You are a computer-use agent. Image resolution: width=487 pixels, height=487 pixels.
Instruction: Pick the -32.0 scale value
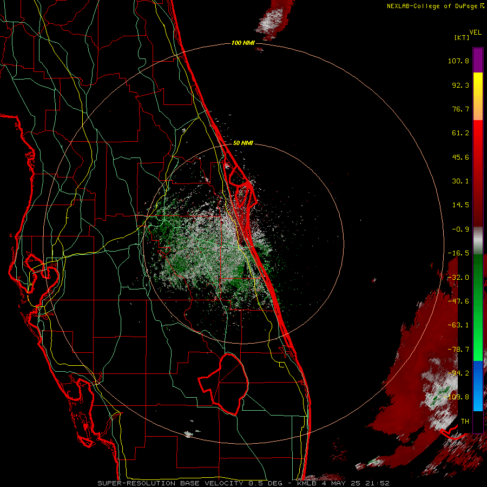[x=458, y=278]
